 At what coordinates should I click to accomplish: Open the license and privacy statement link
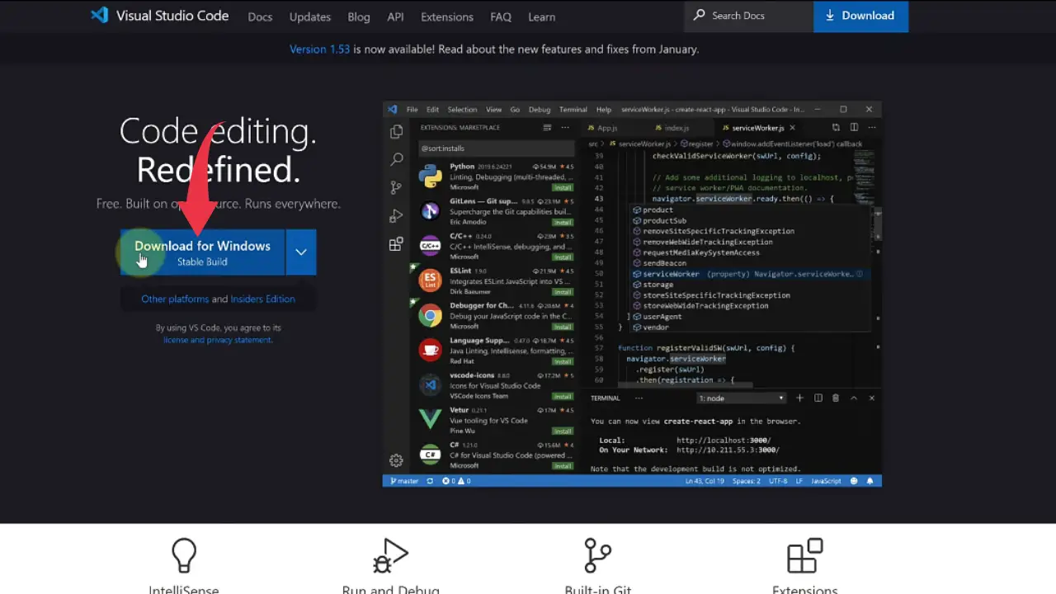click(217, 340)
